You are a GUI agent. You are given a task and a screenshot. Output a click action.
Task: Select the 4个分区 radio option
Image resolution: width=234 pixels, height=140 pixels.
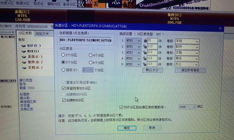(91, 55)
